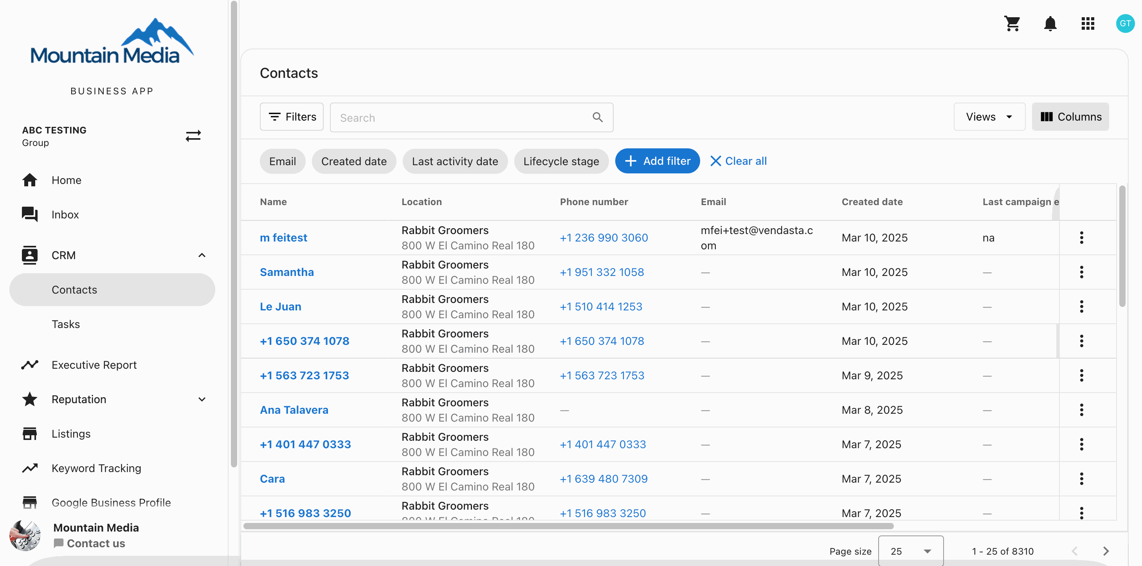Click the Columns button

click(1070, 117)
